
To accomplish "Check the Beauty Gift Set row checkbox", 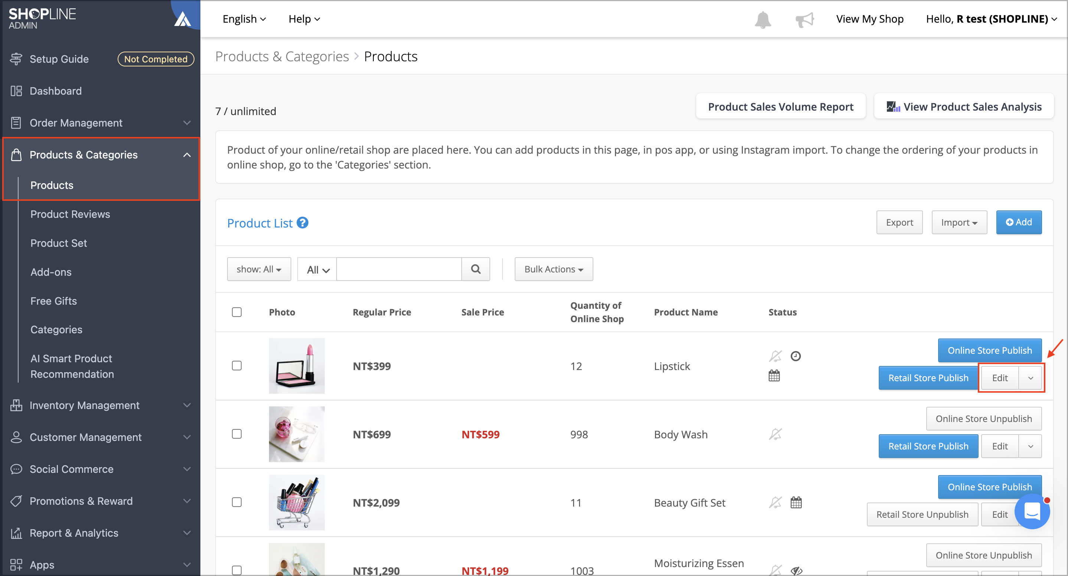I will [237, 502].
